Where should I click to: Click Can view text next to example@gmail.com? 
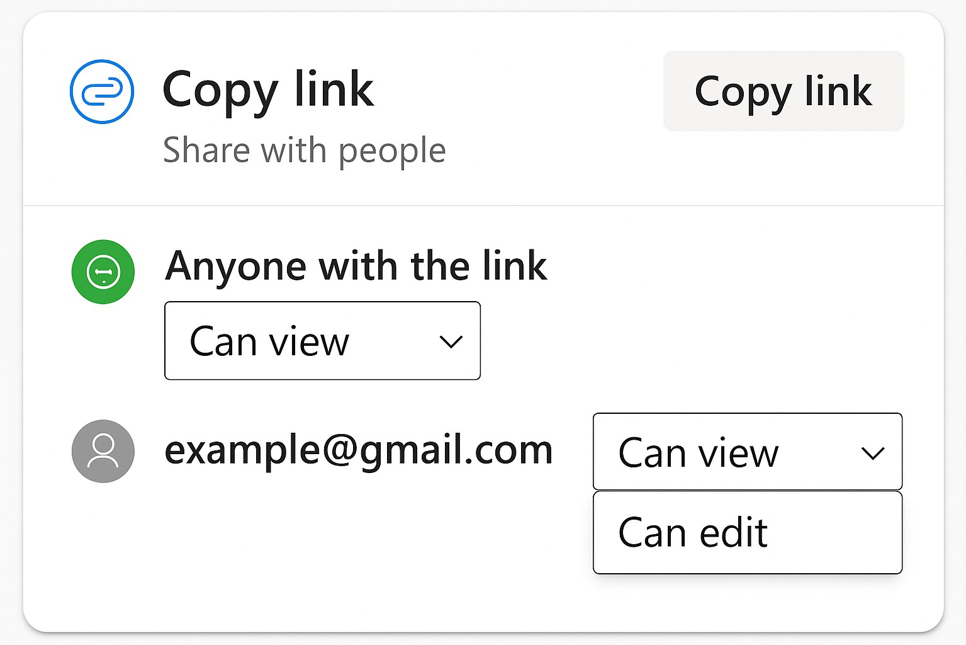pyautogui.click(x=698, y=453)
